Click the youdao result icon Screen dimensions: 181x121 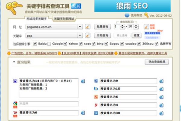tap(96, 105)
